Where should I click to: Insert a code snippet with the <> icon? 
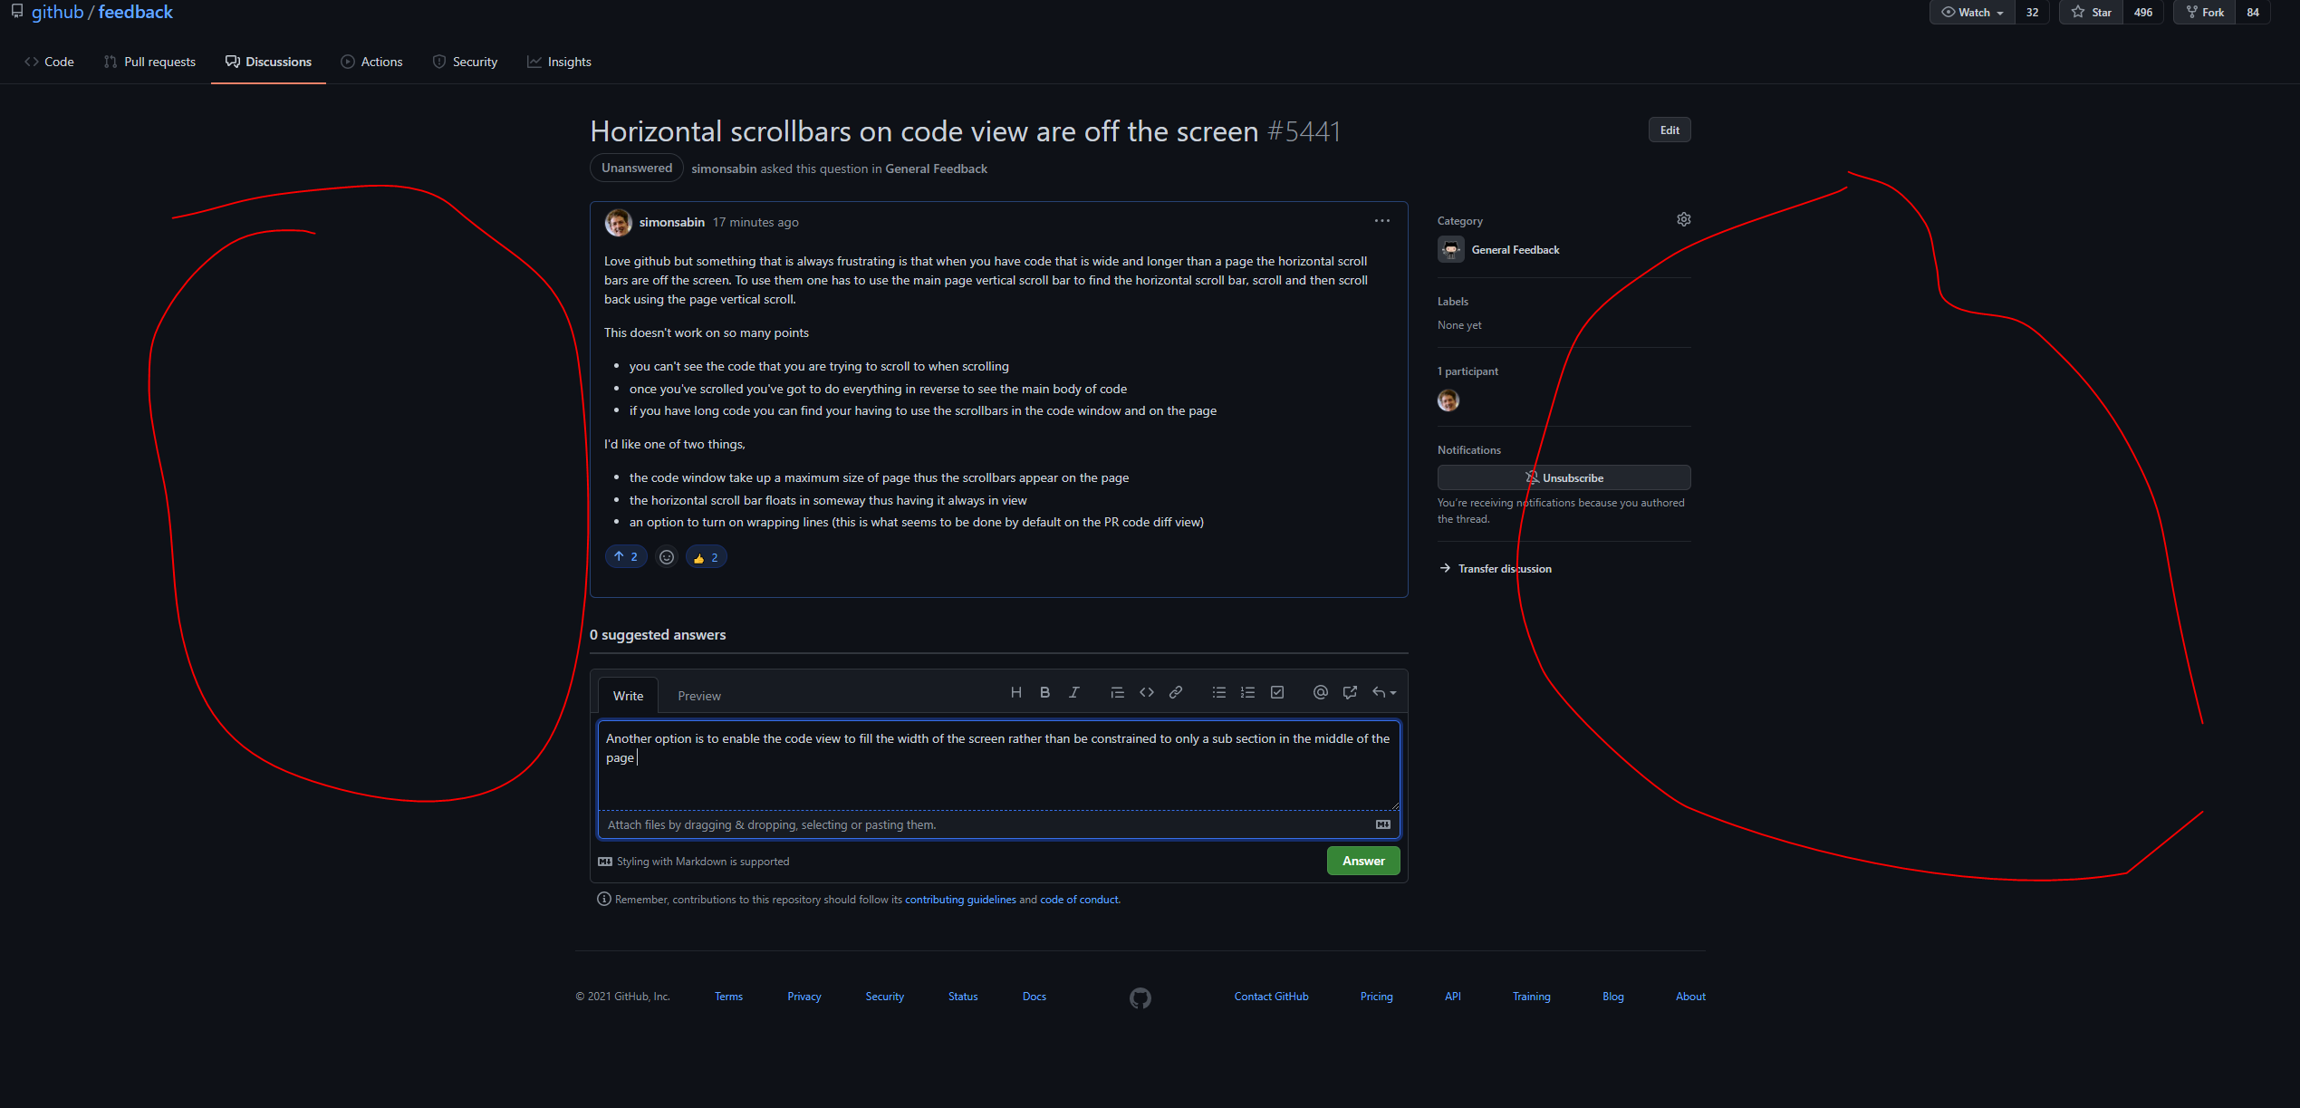[x=1146, y=692]
